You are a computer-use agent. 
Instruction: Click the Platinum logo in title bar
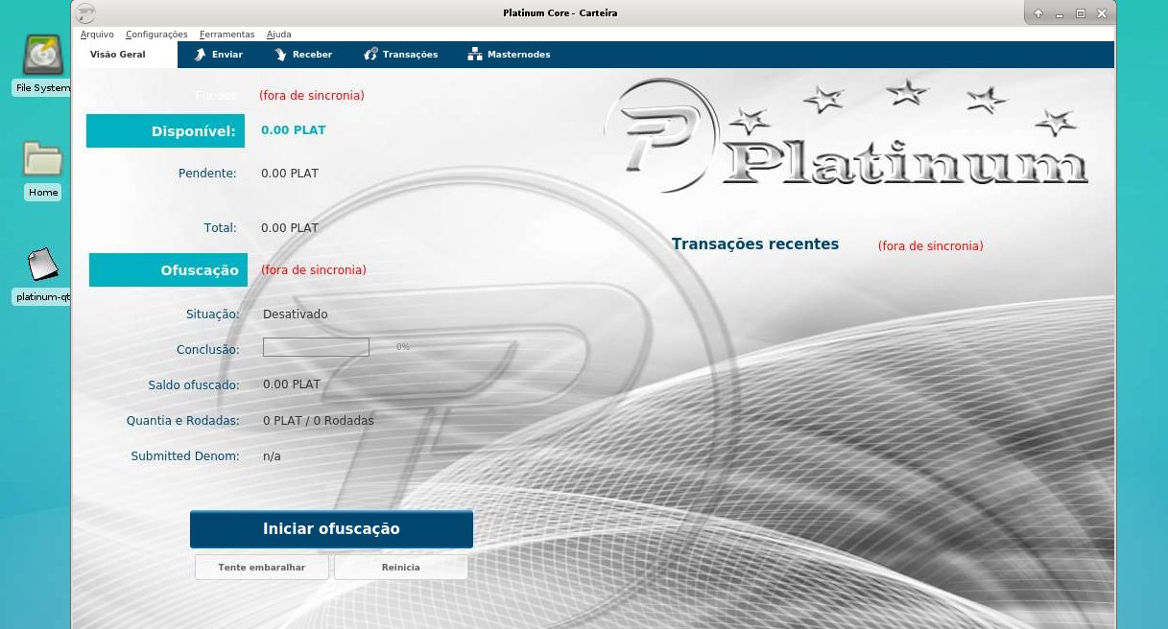tap(85, 13)
